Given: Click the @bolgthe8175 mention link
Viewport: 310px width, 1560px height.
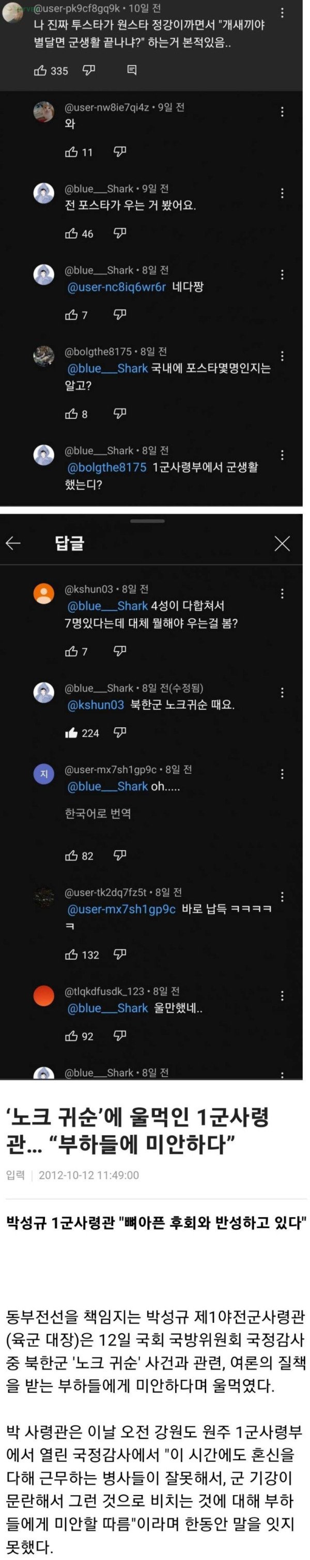Looking at the screenshot, I should [106, 467].
